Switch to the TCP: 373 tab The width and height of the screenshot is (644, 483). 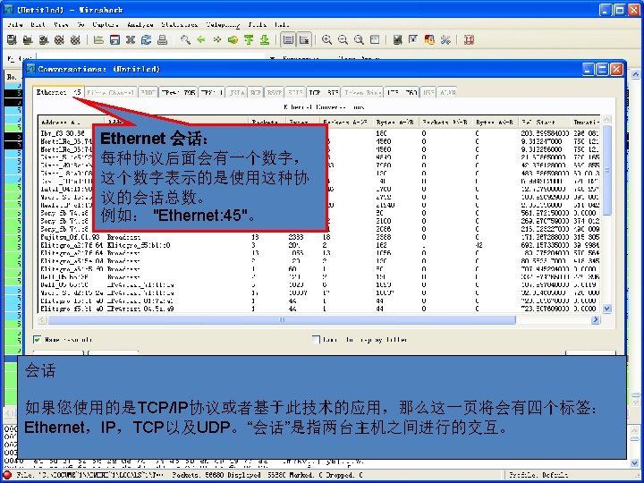click(324, 92)
